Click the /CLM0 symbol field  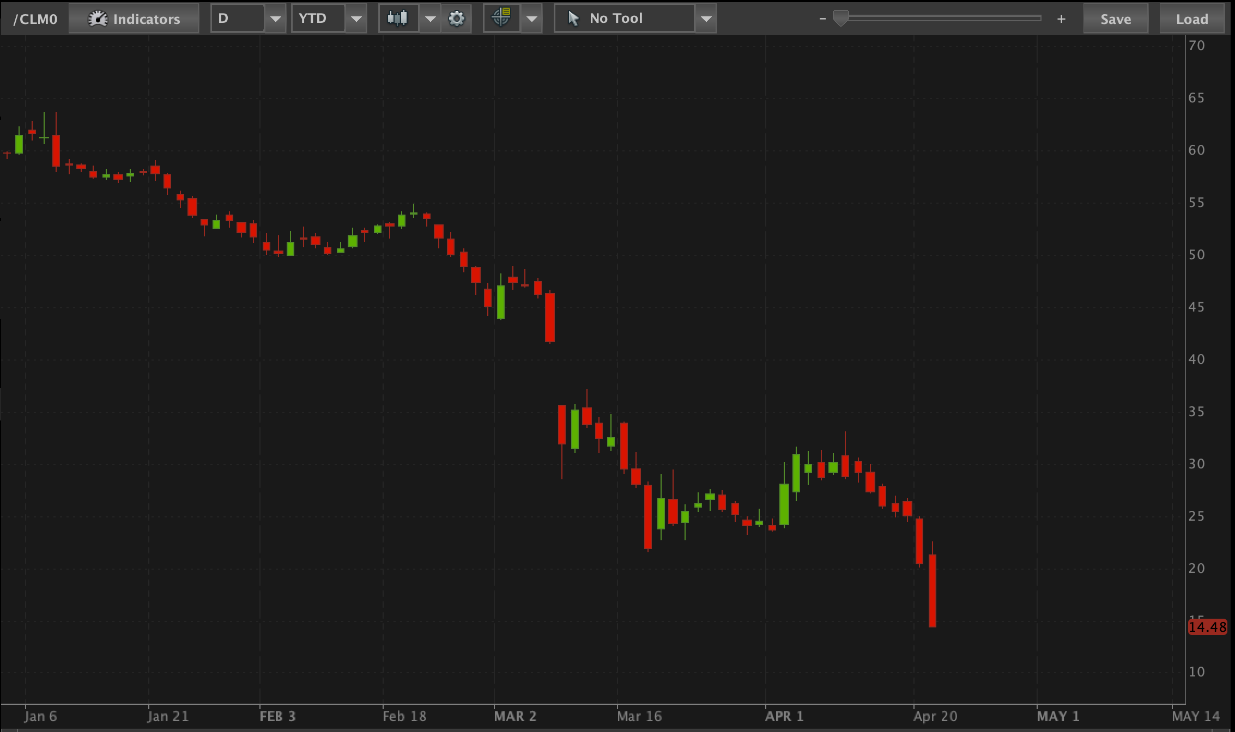[x=35, y=19]
